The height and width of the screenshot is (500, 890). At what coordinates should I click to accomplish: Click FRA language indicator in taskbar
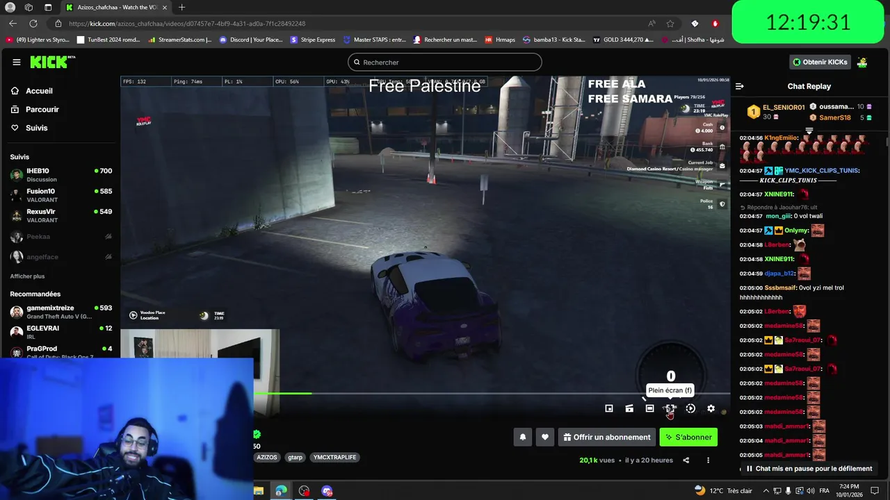click(x=825, y=491)
